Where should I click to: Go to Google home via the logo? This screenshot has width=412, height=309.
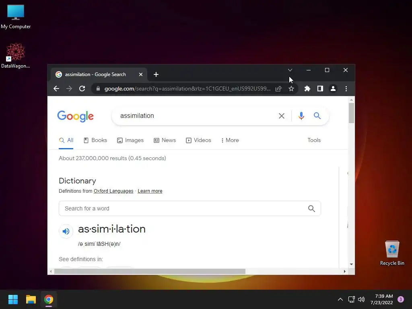(75, 116)
